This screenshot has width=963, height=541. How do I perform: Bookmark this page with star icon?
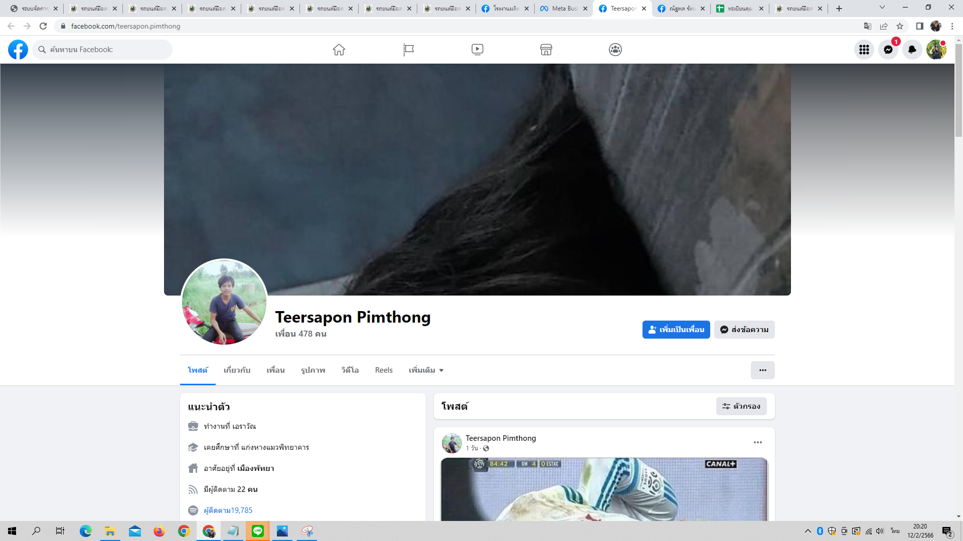[x=900, y=26]
